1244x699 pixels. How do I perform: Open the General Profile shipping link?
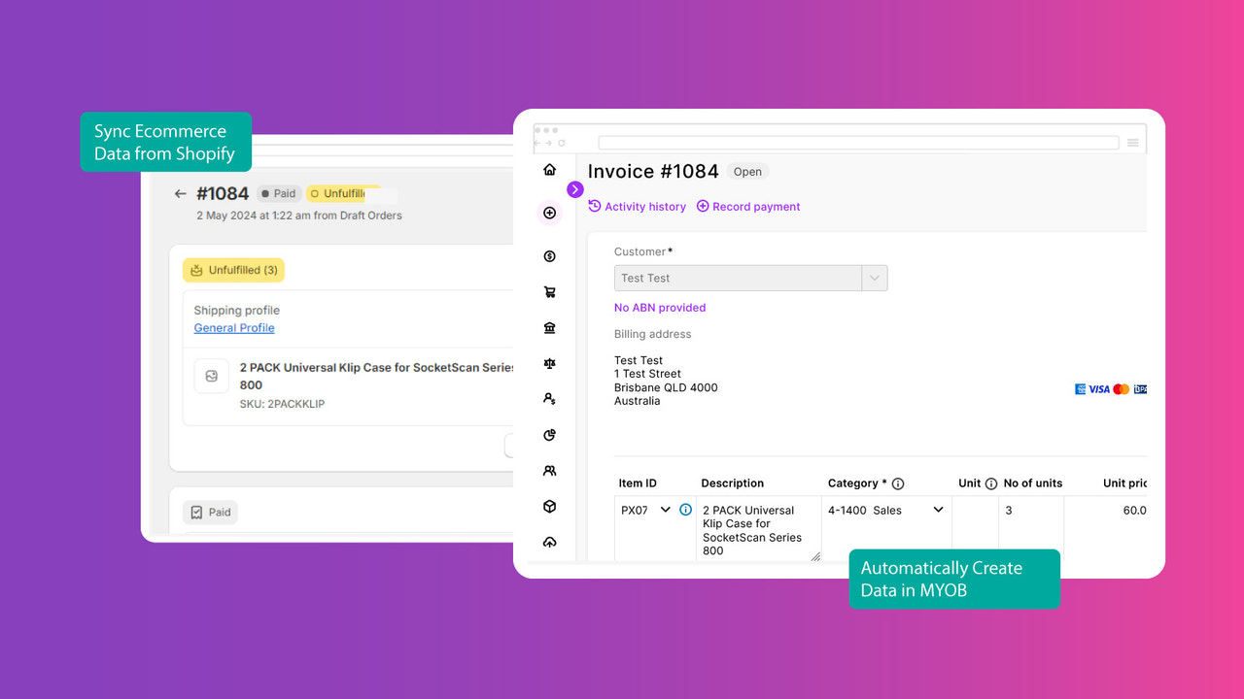[x=233, y=328]
